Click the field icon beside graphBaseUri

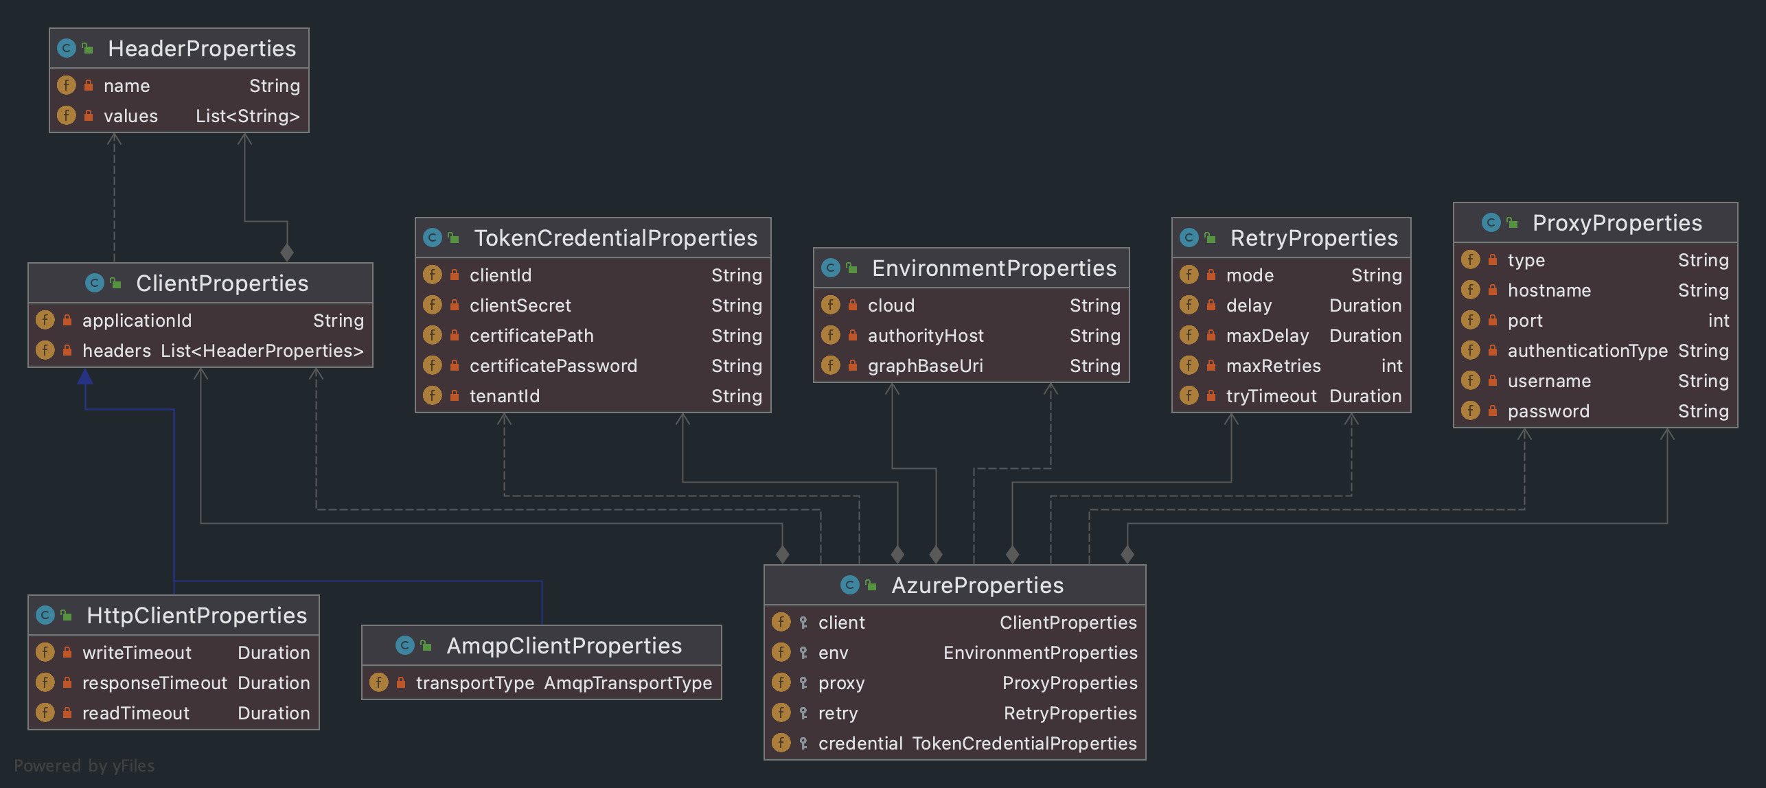tap(831, 365)
